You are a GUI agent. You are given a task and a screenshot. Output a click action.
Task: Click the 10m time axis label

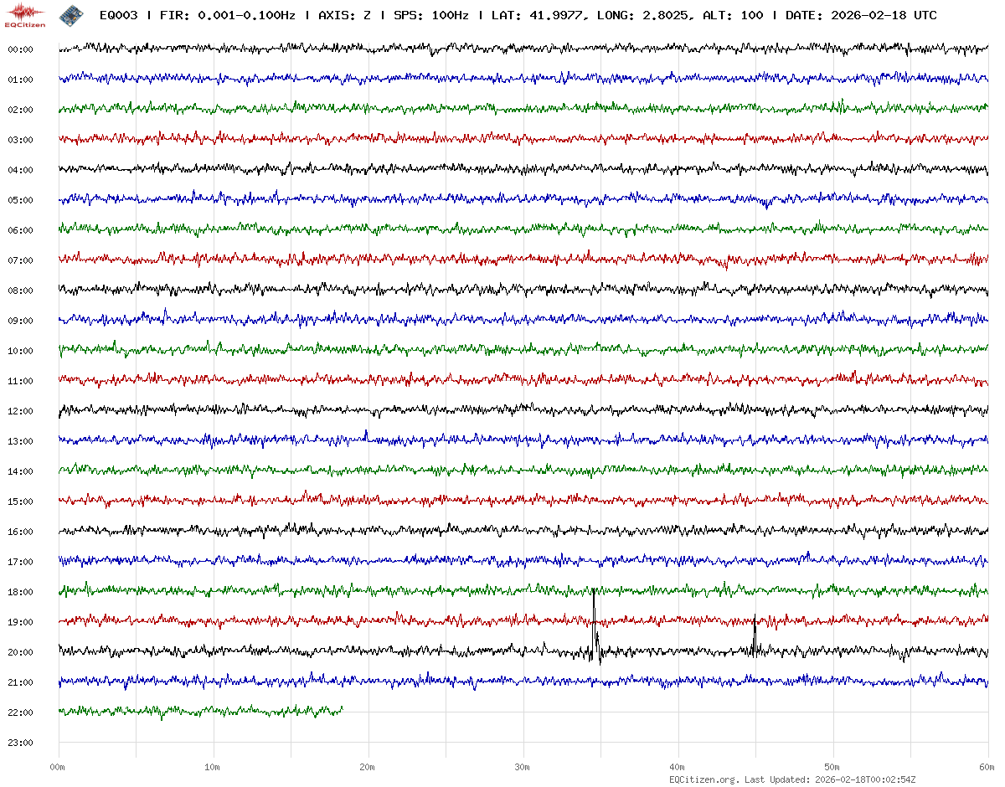click(213, 767)
